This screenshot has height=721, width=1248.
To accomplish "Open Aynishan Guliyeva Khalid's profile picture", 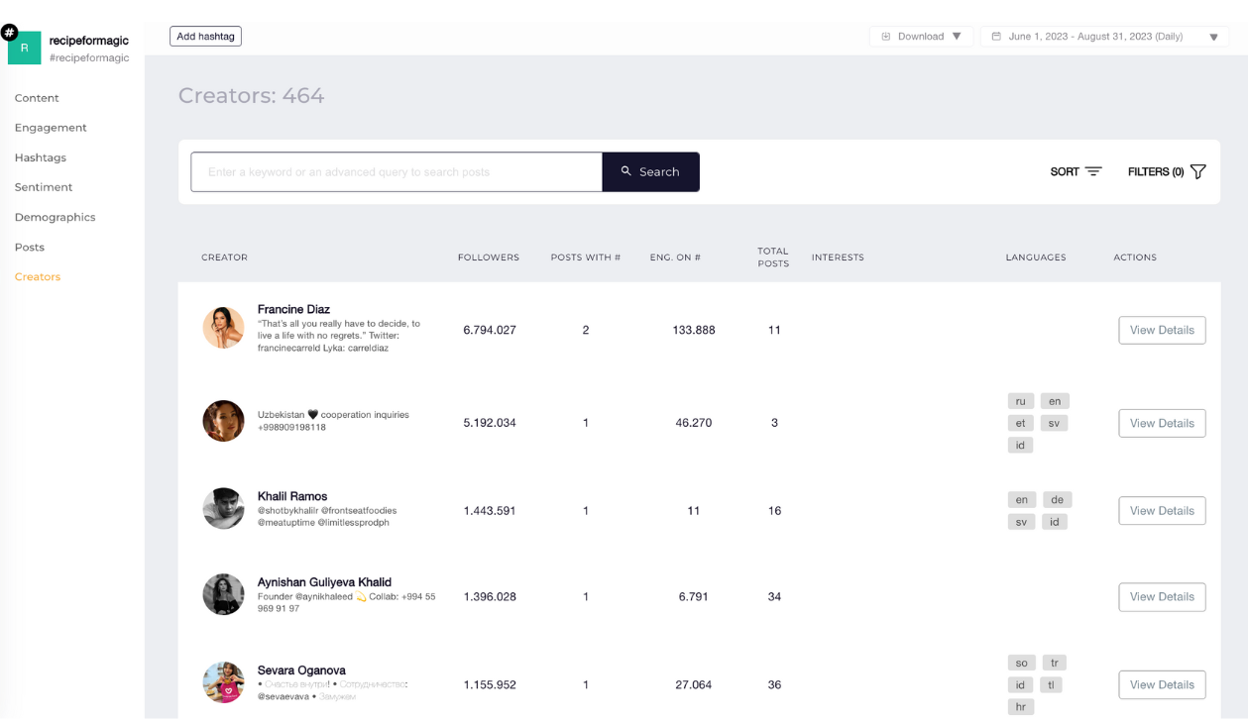I will point(223,594).
